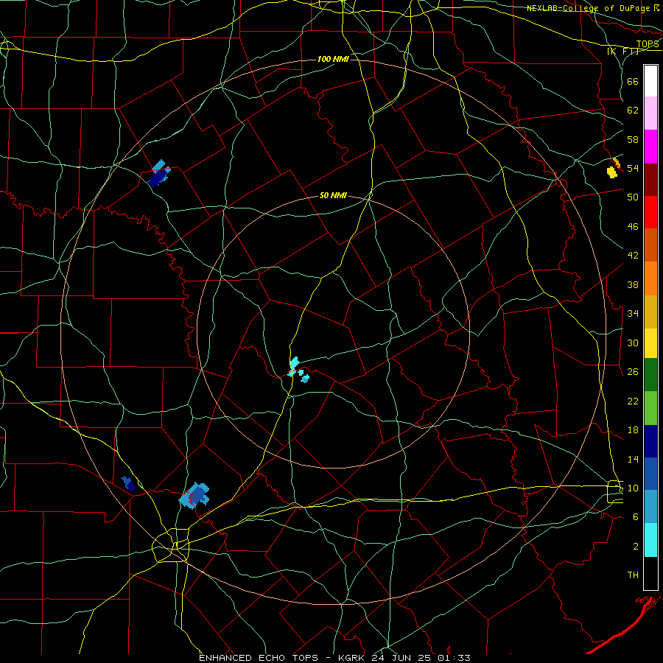Click the white swatch in the tops legend
This screenshot has width=663, height=663.
pos(650,81)
